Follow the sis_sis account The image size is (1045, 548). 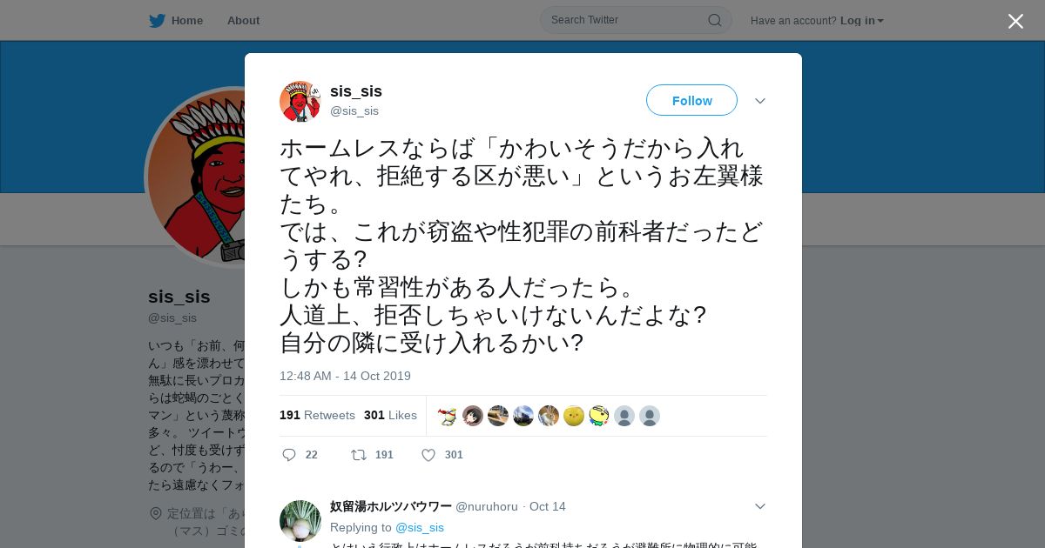(691, 100)
